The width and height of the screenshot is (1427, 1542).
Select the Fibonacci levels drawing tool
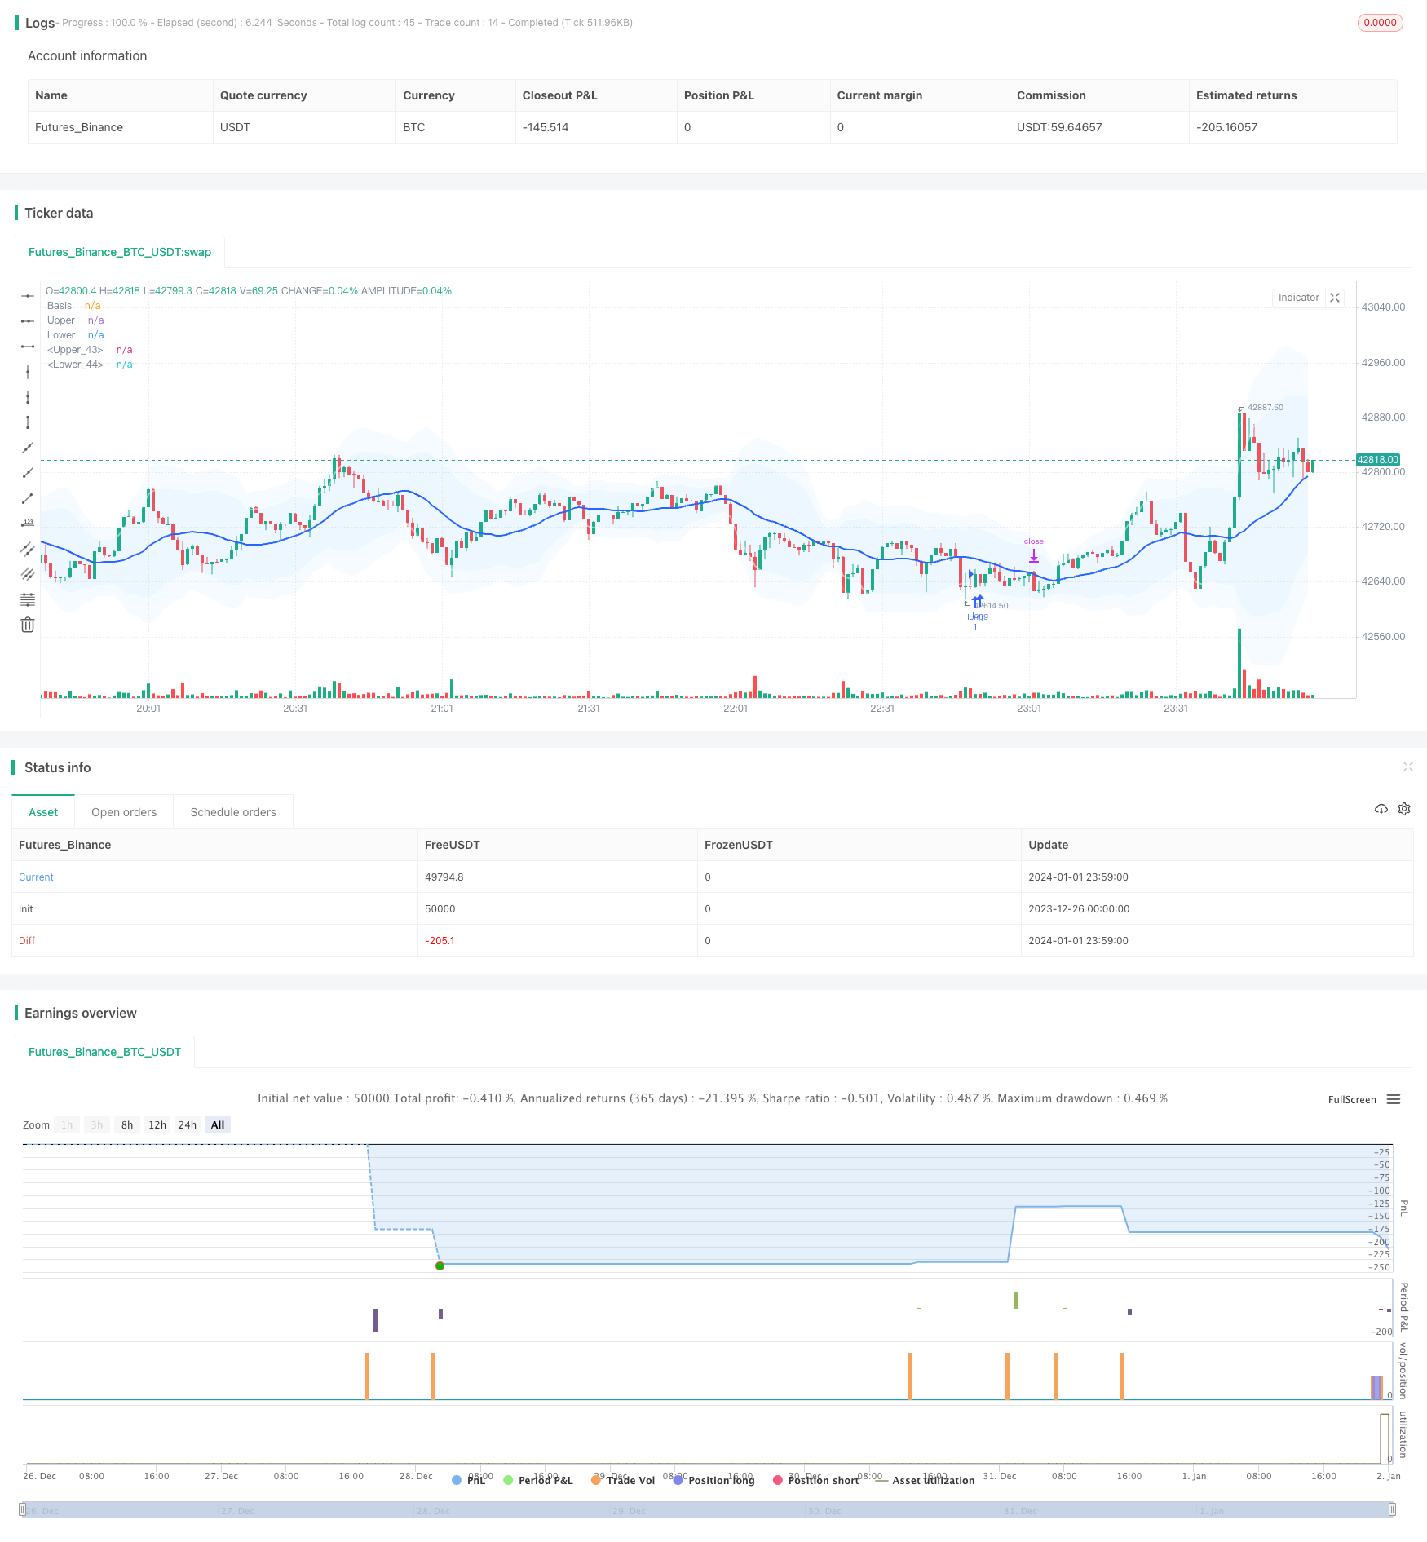point(28,599)
